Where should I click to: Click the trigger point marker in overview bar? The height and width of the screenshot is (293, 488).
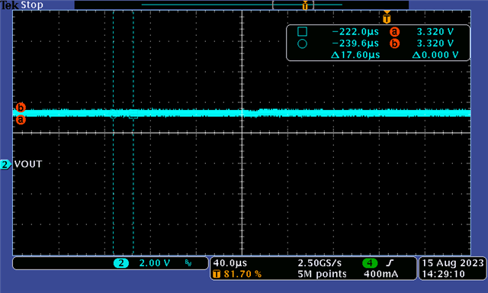pos(305,5)
